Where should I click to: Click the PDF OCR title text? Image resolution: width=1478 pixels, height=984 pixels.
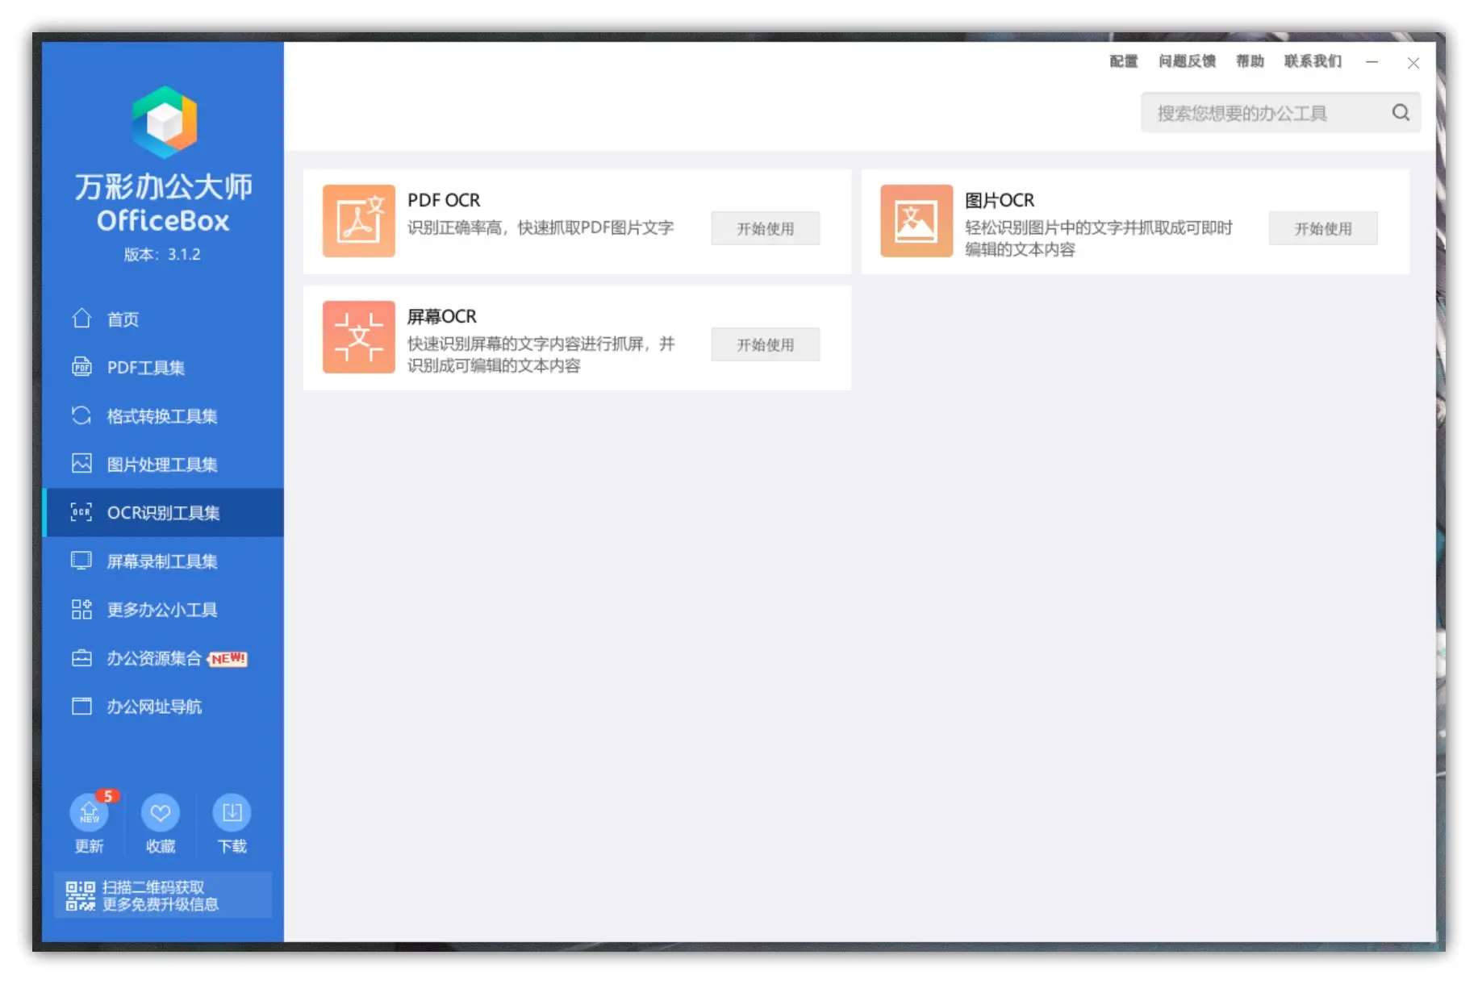pos(444,200)
